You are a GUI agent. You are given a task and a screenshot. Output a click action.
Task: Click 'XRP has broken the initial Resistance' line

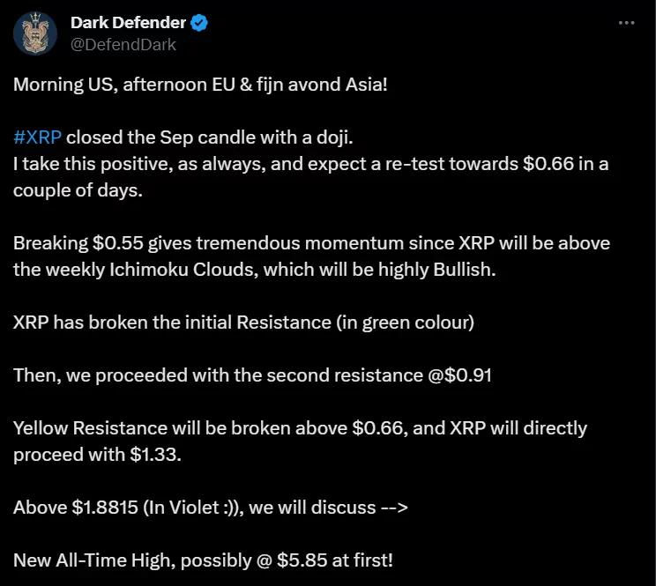click(243, 323)
